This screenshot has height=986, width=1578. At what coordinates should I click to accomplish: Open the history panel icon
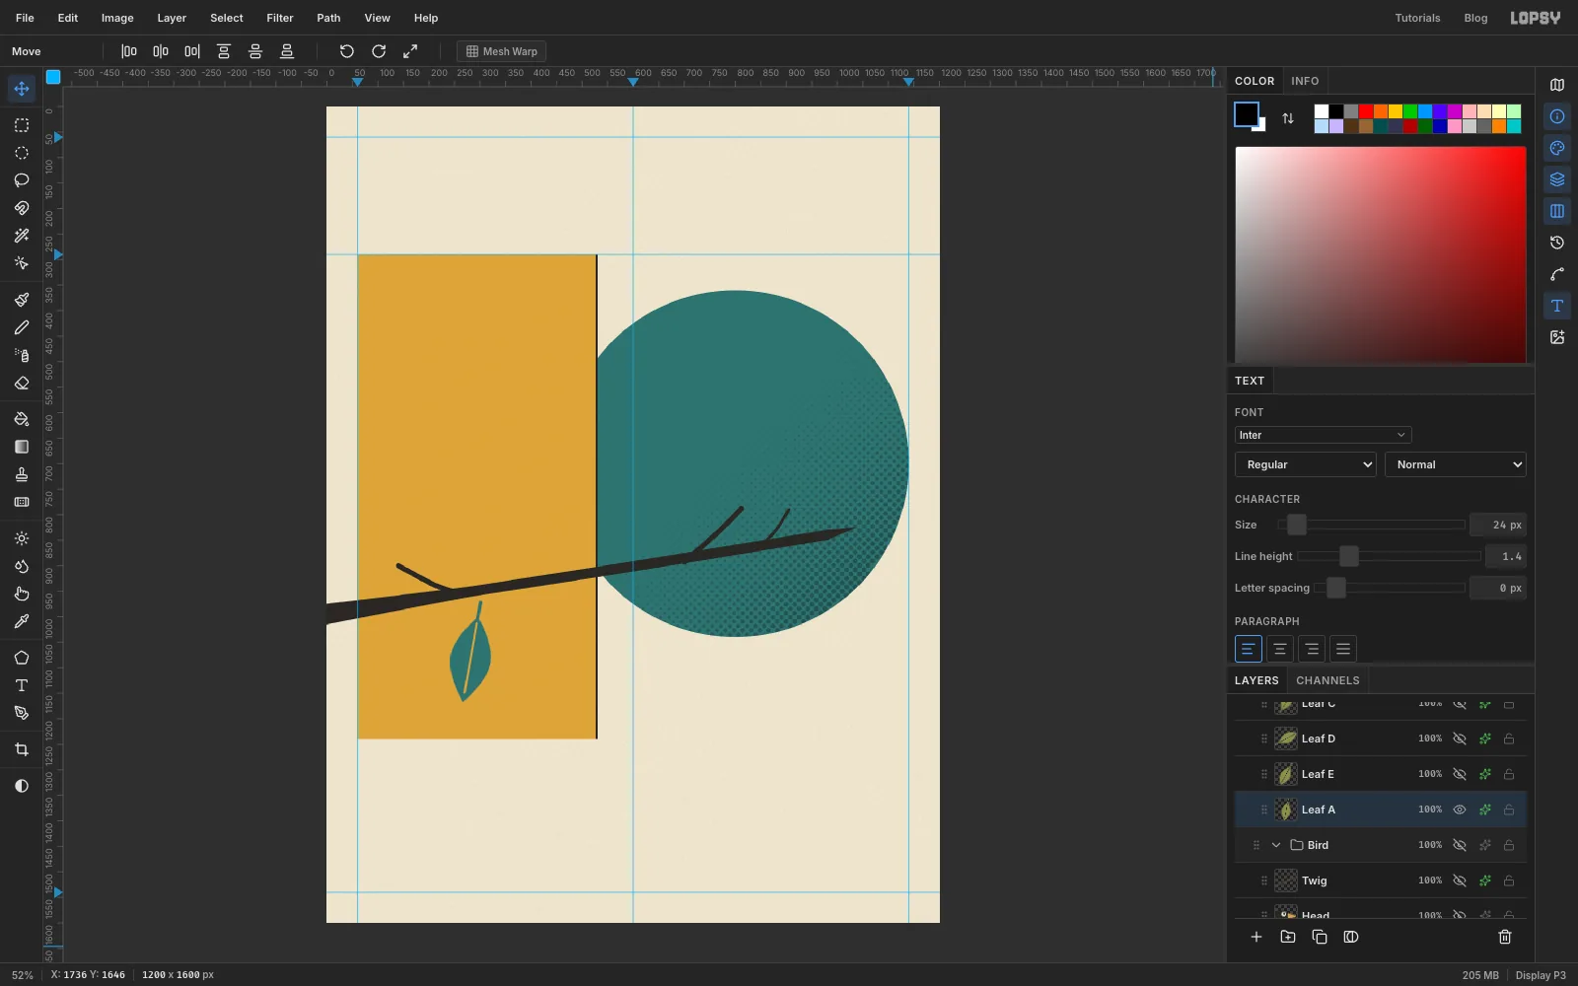coord(1557,243)
